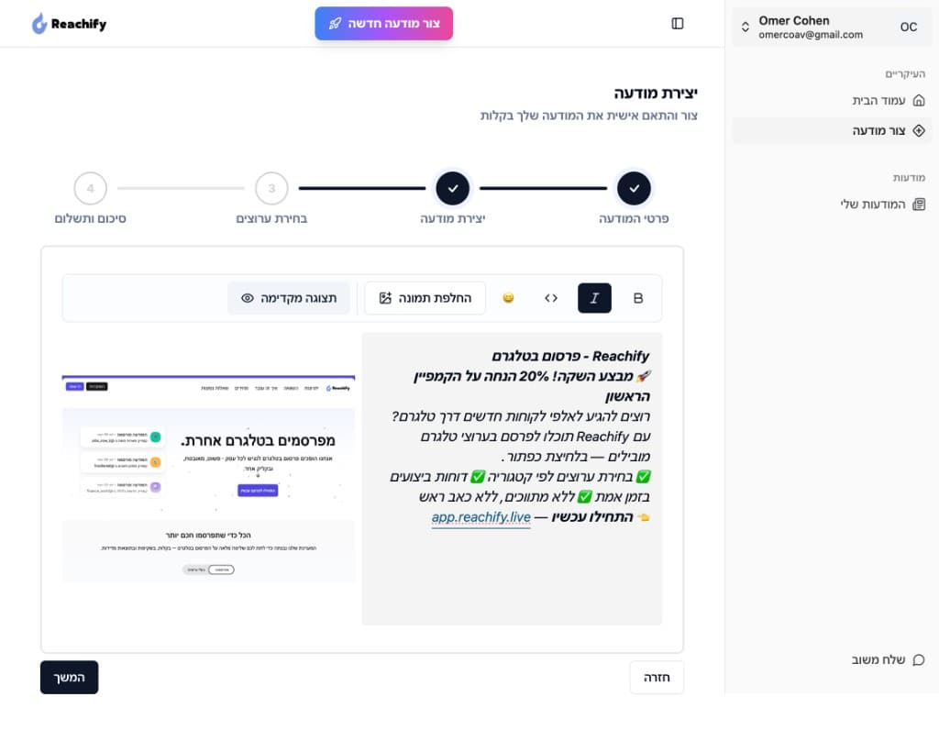Viewport: 939px width, 741px height.
Task: Click 'תצוגה מקדימה' preview button
Action: click(289, 298)
